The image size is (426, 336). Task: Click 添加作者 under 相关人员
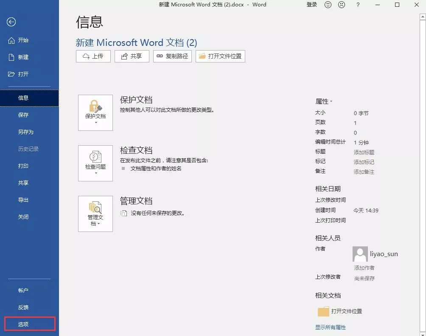364,268
